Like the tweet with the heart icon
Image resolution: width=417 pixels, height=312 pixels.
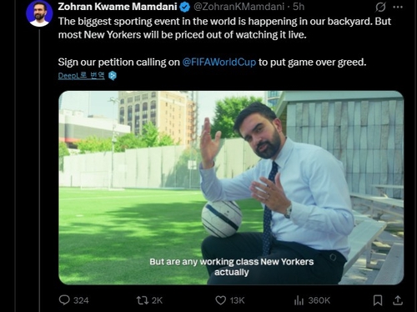pyautogui.click(x=221, y=300)
